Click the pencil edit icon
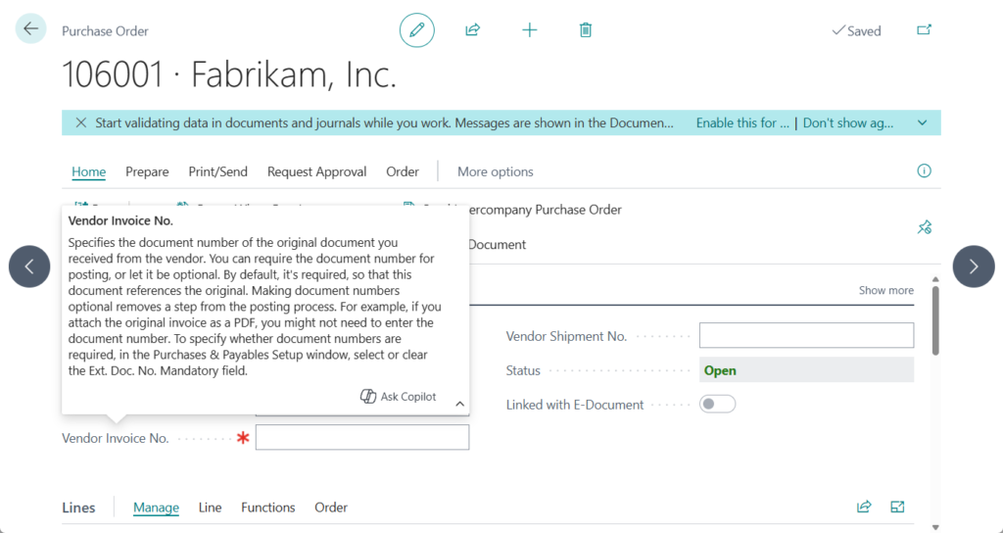Screen dimensions: 1003x533 pyautogui.click(x=416, y=30)
